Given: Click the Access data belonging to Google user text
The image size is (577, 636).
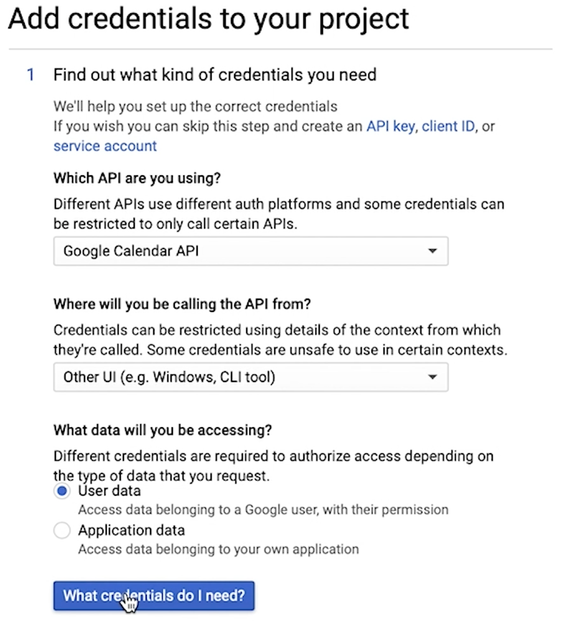Looking at the screenshot, I should coord(263,510).
